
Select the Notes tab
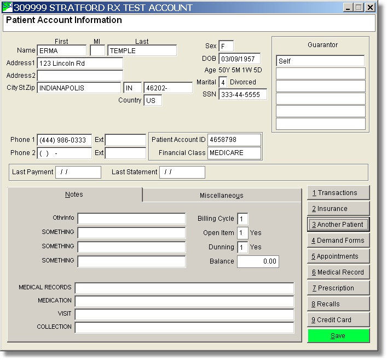74,195
